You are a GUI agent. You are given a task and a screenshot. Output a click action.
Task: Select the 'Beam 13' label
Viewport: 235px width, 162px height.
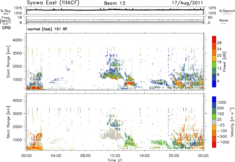pos(115,3)
